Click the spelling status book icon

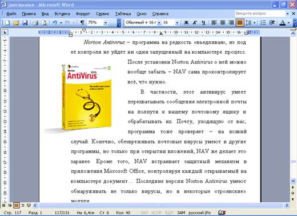point(222,213)
